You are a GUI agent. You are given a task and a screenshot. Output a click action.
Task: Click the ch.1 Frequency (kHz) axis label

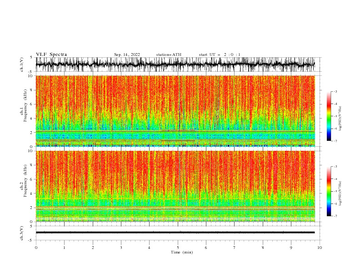coord(24,105)
